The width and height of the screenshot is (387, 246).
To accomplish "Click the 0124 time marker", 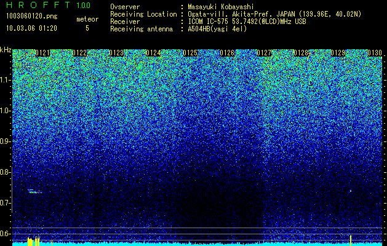I will (x=153, y=53).
